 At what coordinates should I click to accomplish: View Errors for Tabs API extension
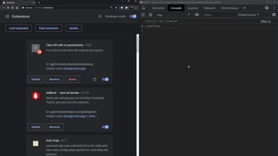(x=73, y=79)
